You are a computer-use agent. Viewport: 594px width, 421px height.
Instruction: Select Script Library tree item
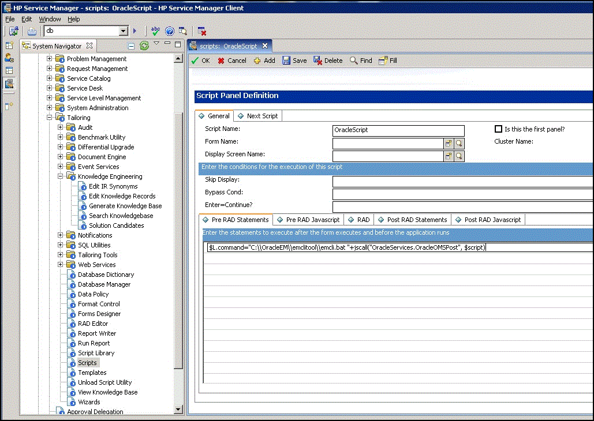96,353
